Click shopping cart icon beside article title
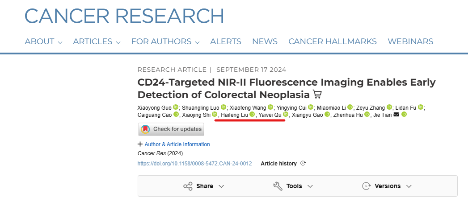The image size is (468, 206). tap(317, 95)
